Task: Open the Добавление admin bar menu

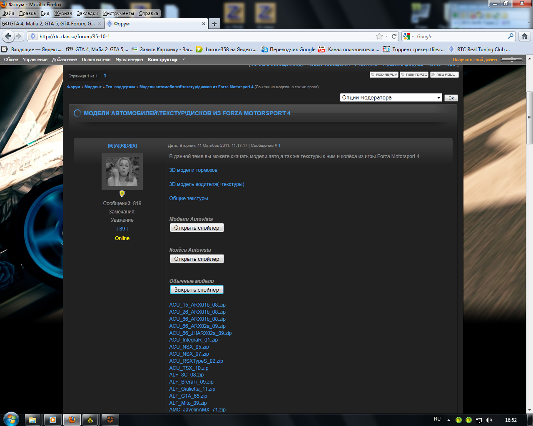Action: (65, 59)
